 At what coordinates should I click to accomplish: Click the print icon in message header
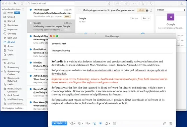pos(147,10)
